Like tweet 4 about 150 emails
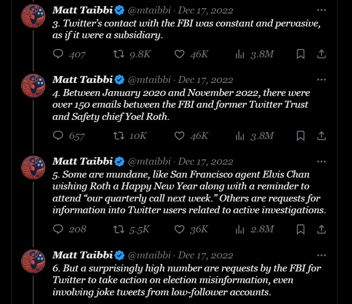Image resolution: width=352 pixels, height=304 pixels. pos(179,136)
